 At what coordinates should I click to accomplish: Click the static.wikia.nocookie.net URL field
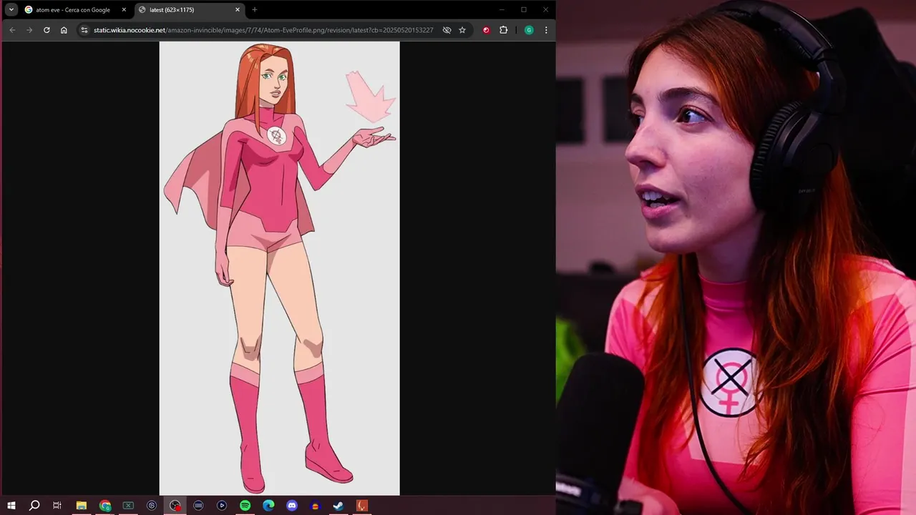(263, 30)
